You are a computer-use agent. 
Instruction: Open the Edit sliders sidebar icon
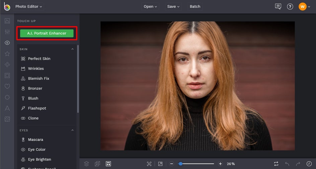pos(7,32)
